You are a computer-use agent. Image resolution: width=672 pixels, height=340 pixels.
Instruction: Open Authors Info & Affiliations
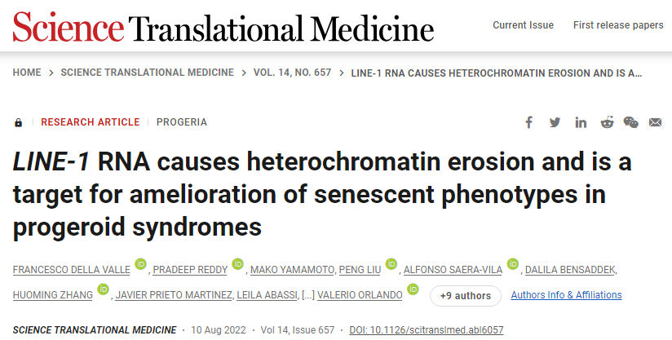pos(566,295)
